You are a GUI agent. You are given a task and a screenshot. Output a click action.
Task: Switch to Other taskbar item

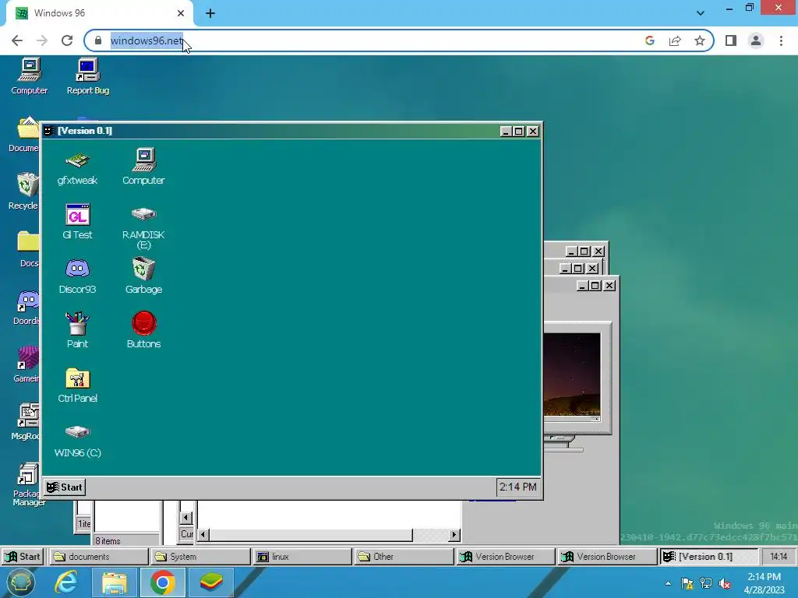(x=404, y=556)
